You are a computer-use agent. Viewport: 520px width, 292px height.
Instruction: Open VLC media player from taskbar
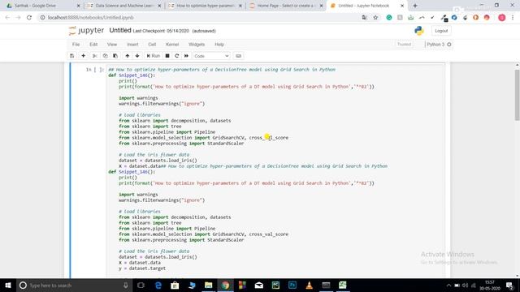pyautogui.click(x=309, y=285)
